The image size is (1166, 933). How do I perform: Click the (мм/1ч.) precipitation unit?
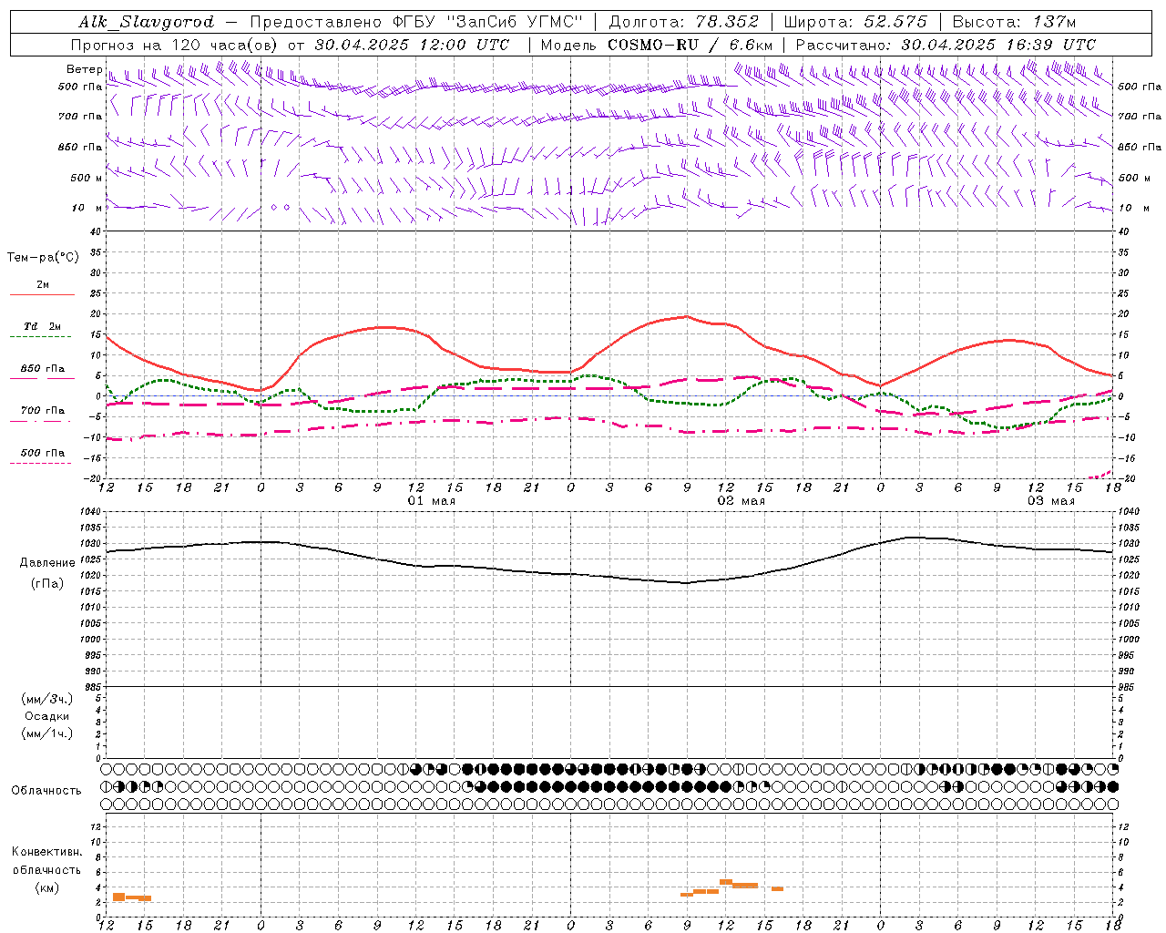[x=46, y=733]
